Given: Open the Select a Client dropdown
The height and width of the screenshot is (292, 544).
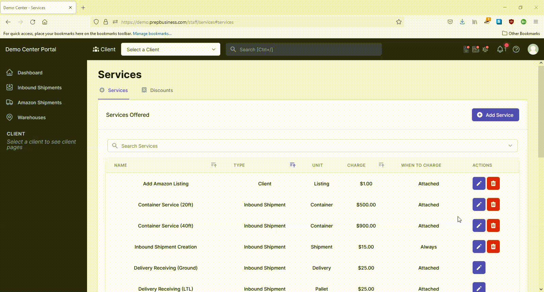Looking at the screenshot, I should click(171, 49).
